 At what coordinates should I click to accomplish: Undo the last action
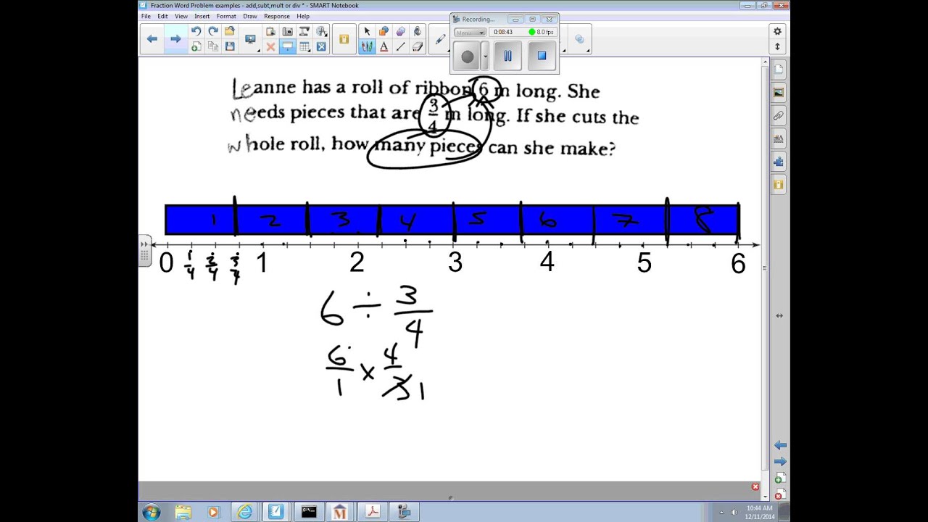click(196, 31)
